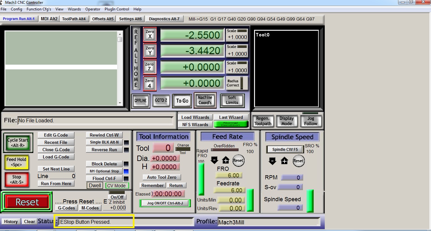Reset the spindle speed override
This screenshot has height=231, width=431.
[x=298, y=161]
